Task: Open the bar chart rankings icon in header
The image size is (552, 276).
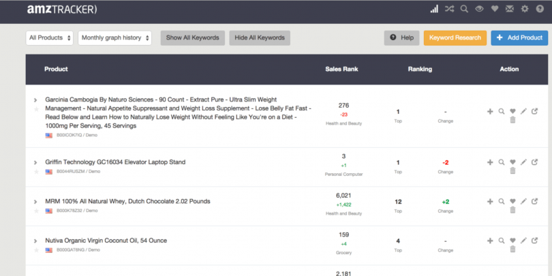Action: click(x=434, y=9)
